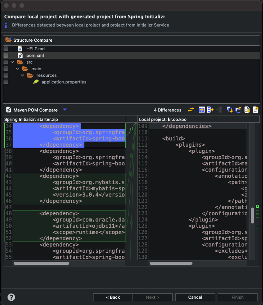Go to next change icon

click(x=247, y=110)
